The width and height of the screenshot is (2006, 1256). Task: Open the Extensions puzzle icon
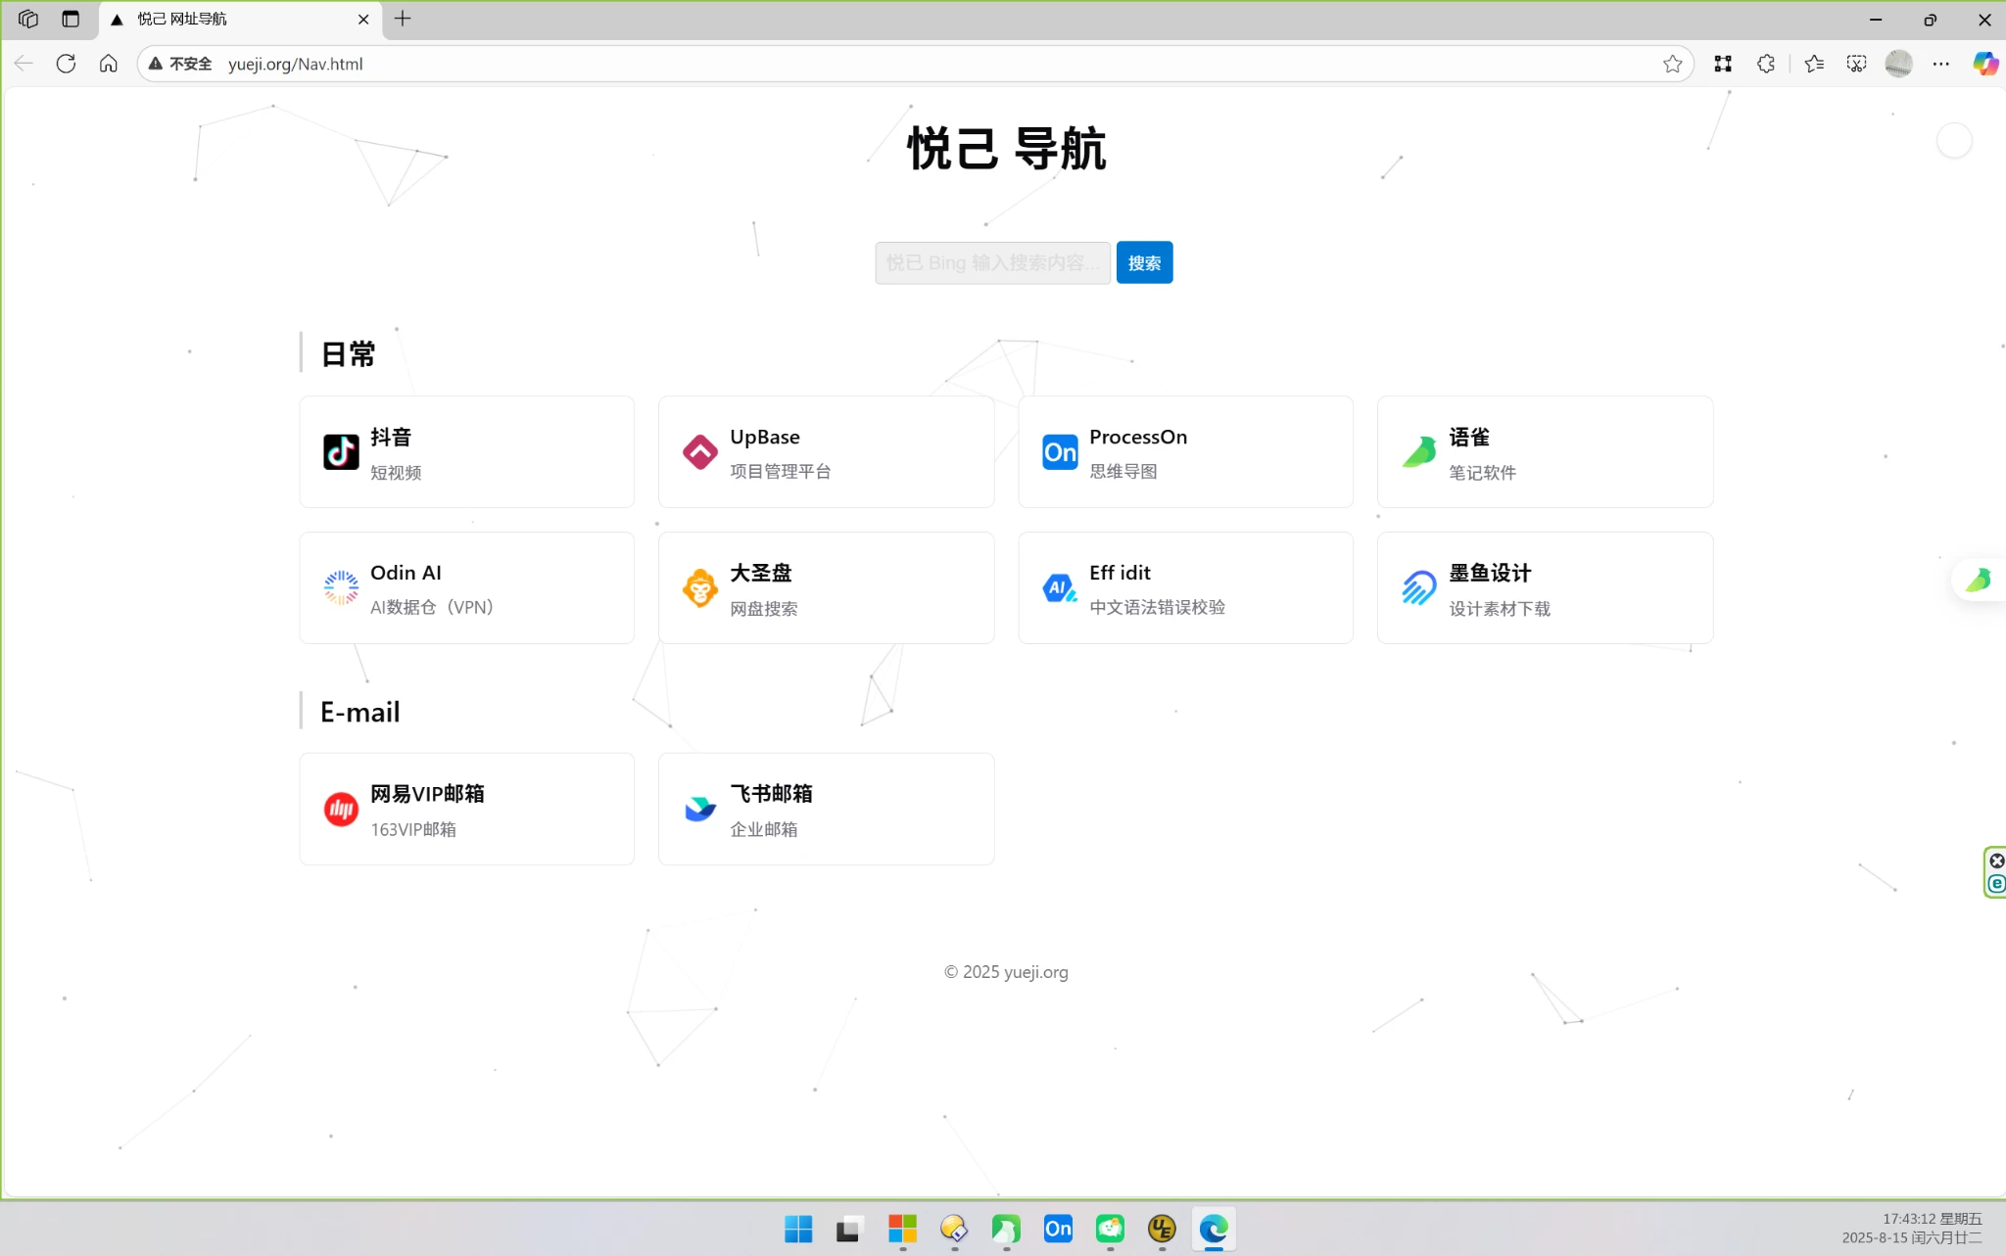[x=1765, y=64]
